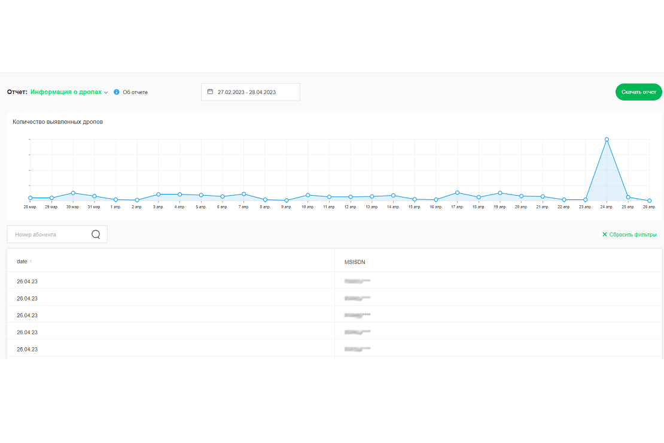Select the first chart point at 28 мар.
The width and height of the screenshot is (664, 443).
pos(31,198)
